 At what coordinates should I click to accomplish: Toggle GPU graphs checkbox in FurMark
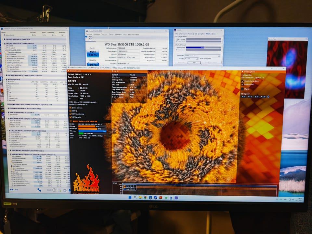click(x=70, y=117)
